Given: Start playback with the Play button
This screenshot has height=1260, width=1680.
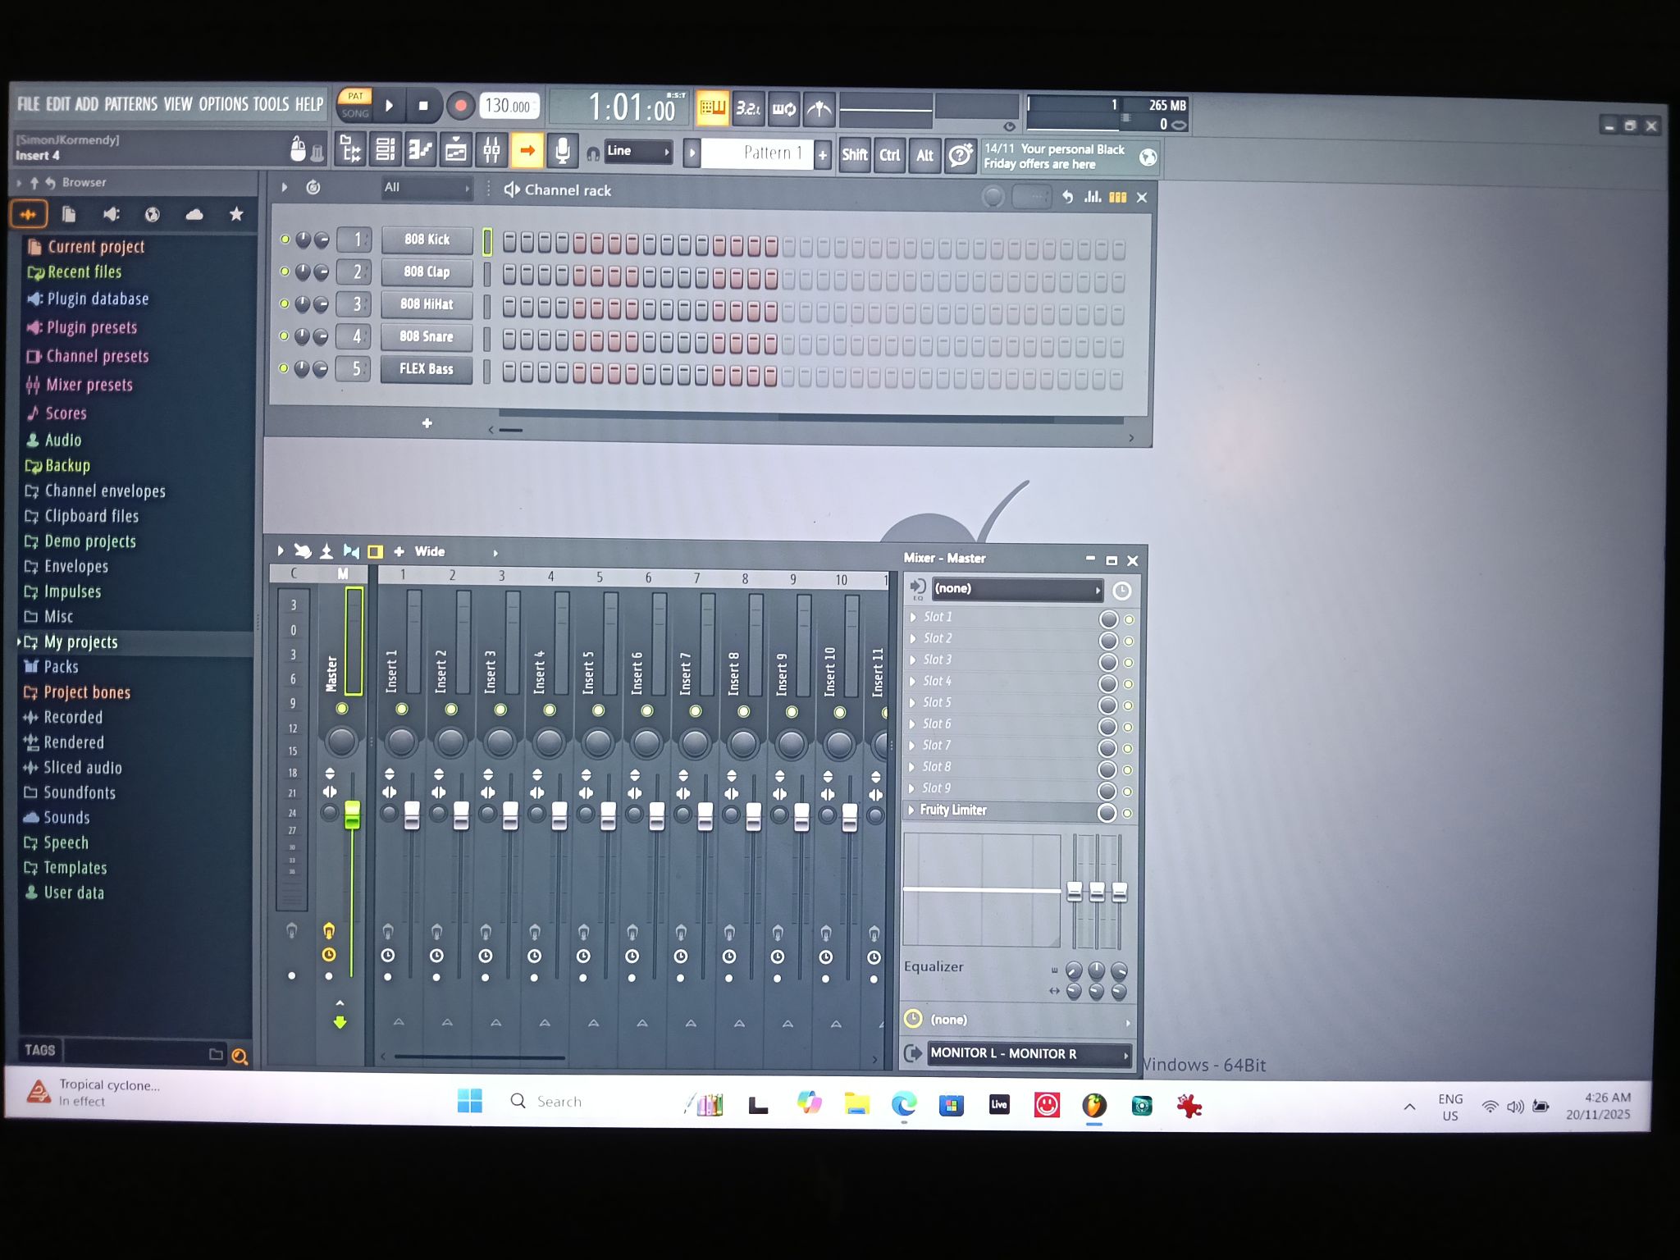Looking at the screenshot, I should pos(390,106).
